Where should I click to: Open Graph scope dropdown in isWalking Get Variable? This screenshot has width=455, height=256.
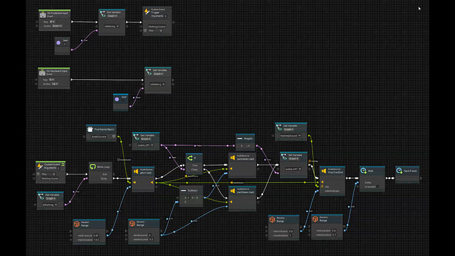coord(50,199)
